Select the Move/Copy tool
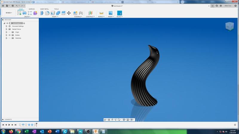Viewport: 239px width, 134px height. point(69,13)
